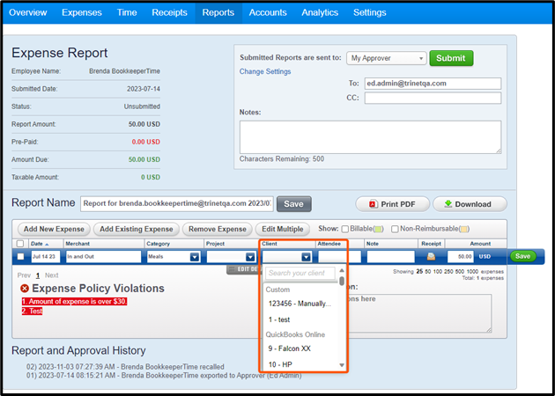
Task: Select '9 - Falcon XX' client option
Action: tap(292, 348)
